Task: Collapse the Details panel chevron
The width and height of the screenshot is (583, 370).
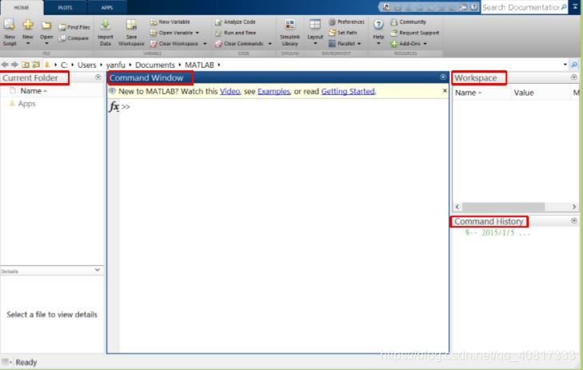Action: coord(98,270)
